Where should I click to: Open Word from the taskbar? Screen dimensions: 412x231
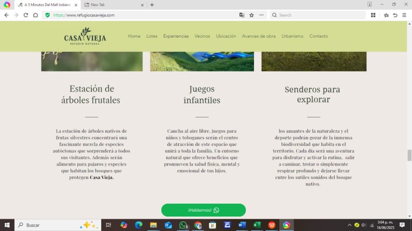[x=242, y=225]
